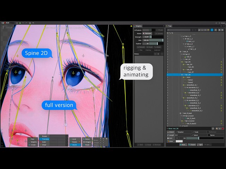Collapse the hair_R_back node
226x169 pixels.
click(x=180, y=113)
